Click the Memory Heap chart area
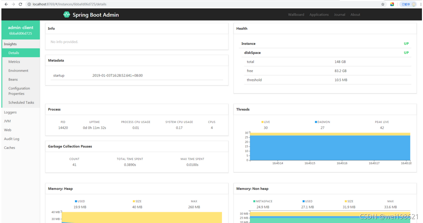This screenshot has height=223, width=423. click(142, 217)
